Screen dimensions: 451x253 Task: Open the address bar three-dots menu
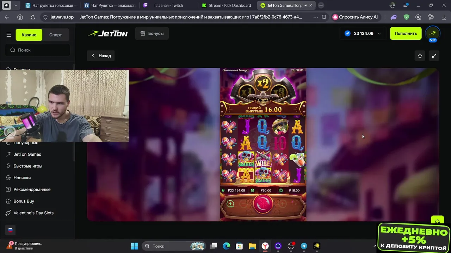(315, 17)
